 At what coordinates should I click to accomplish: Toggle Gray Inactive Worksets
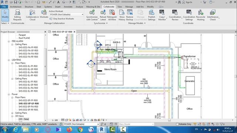62,19
